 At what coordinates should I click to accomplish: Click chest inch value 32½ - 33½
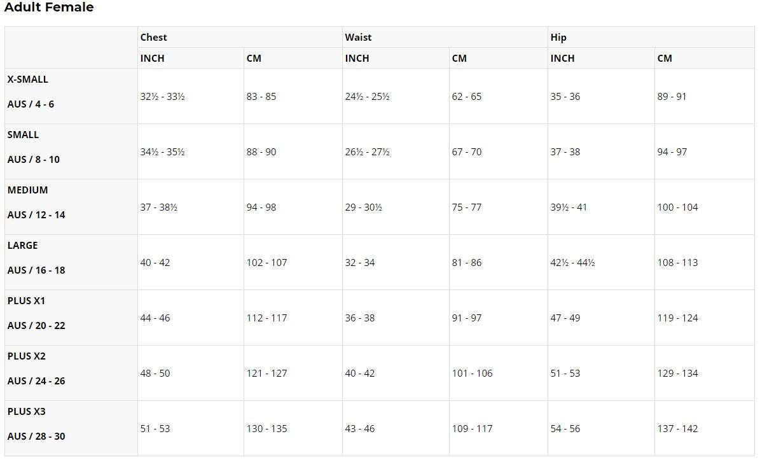click(x=163, y=97)
